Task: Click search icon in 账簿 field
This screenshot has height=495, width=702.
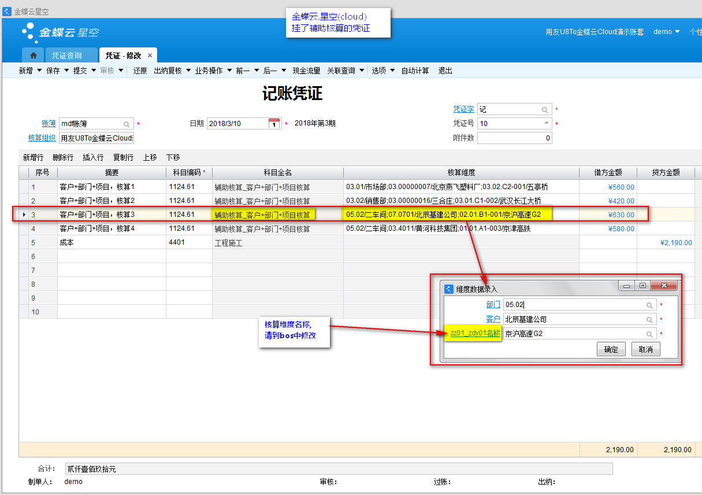Action: pyautogui.click(x=127, y=124)
